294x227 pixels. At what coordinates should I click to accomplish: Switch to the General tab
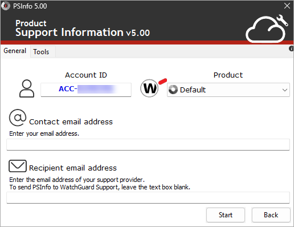point(15,51)
